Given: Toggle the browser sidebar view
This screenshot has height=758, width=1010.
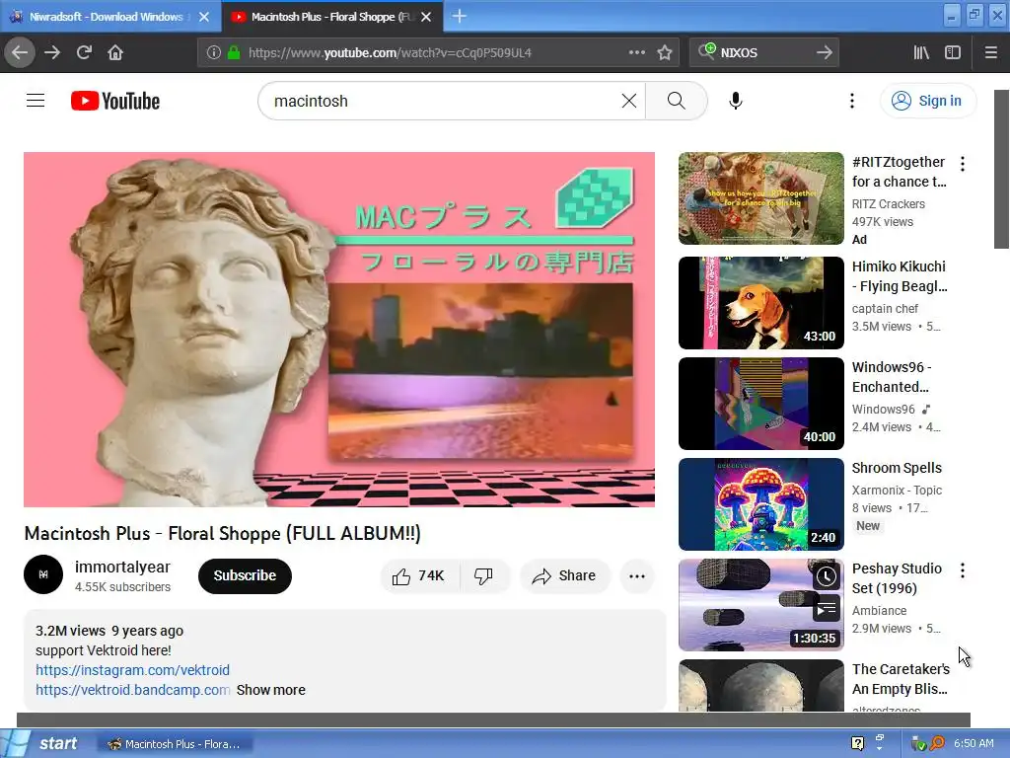Looking at the screenshot, I should tap(953, 53).
